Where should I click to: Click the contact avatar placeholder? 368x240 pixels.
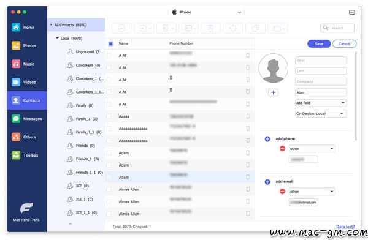[273, 68]
